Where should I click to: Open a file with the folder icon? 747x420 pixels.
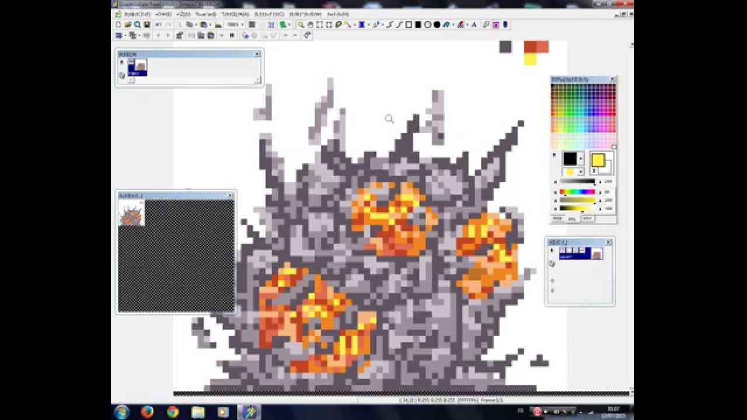[x=128, y=24]
